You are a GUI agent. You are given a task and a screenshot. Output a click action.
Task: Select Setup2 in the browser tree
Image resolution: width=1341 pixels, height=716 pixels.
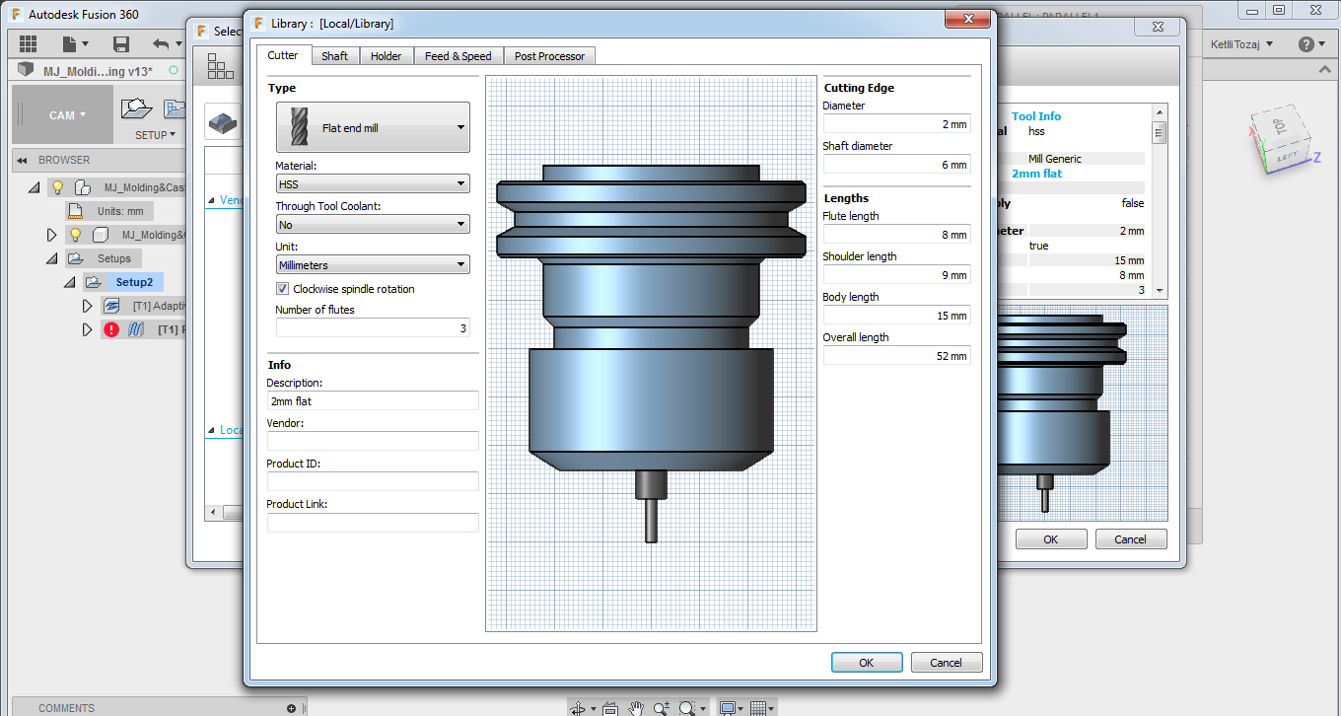coord(135,282)
